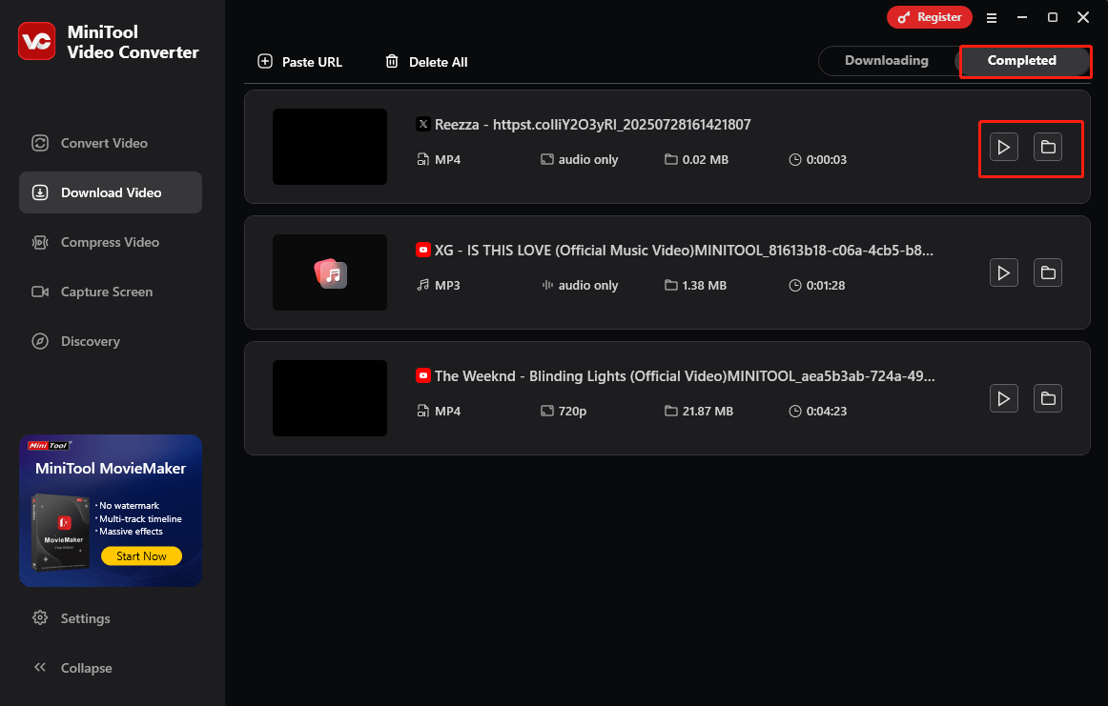Open Convert Video section
Viewport: 1108px width, 706px height.
[111, 143]
